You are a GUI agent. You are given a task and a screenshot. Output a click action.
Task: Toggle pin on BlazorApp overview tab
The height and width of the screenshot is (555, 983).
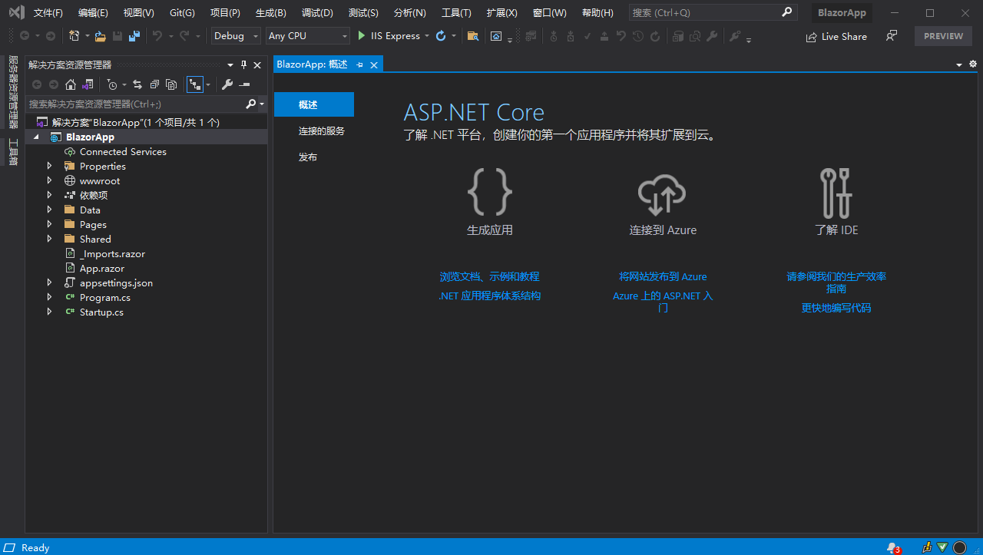tap(359, 65)
